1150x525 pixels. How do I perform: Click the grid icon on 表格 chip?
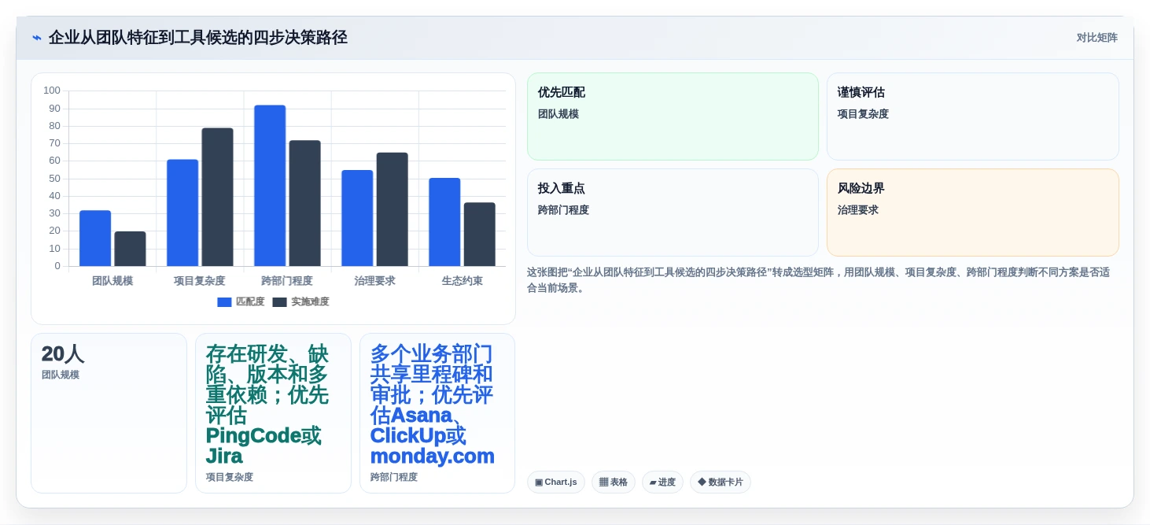coord(603,482)
